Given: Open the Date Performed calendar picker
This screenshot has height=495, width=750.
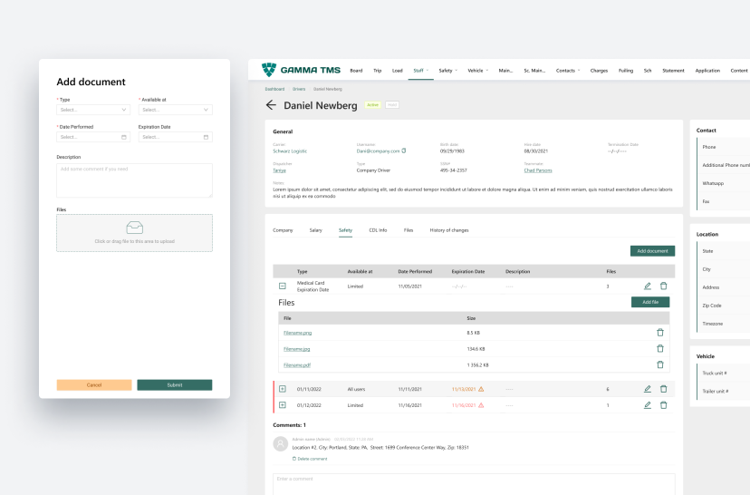Looking at the screenshot, I should point(124,137).
